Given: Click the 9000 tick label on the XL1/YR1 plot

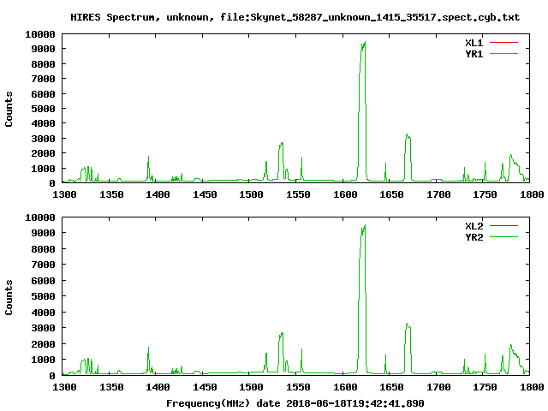Looking at the screenshot, I should click(x=43, y=49).
